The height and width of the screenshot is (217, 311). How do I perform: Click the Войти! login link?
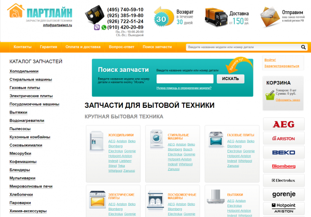[270, 60]
